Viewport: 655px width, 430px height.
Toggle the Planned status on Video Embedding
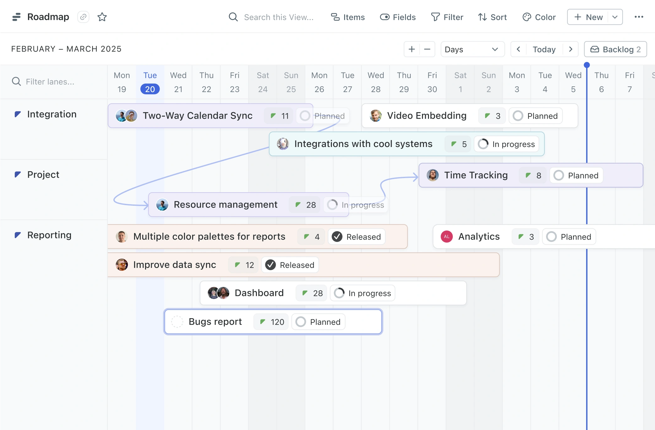(x=535, y=116)
